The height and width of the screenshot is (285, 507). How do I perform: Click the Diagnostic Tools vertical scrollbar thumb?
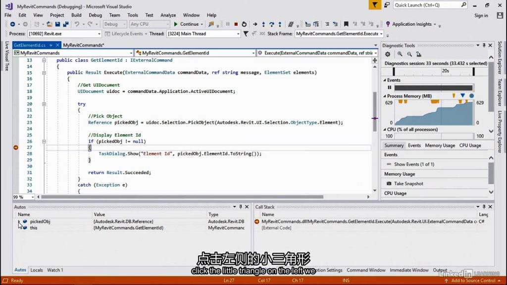tap(491, 87)
